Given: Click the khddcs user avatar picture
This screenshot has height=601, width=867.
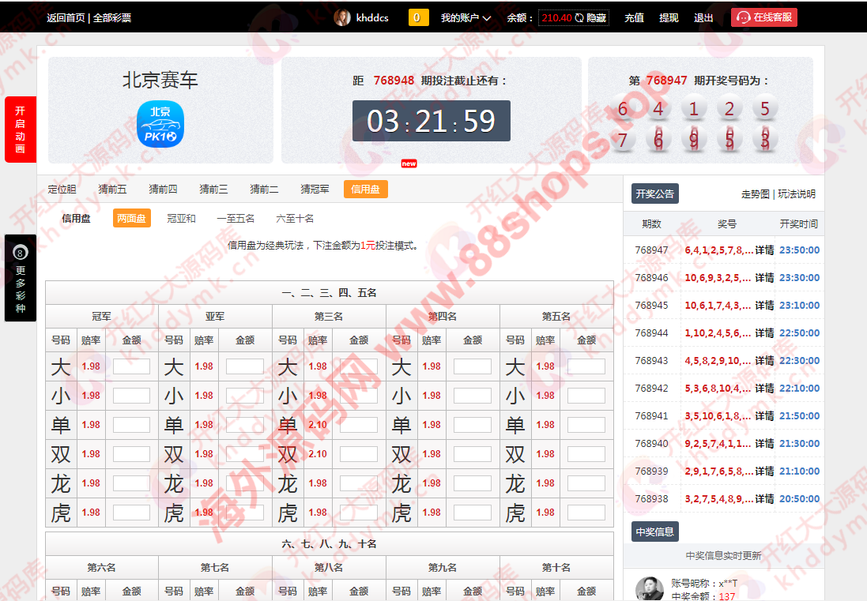Looking at the screenshot, I should pos(341,17).
